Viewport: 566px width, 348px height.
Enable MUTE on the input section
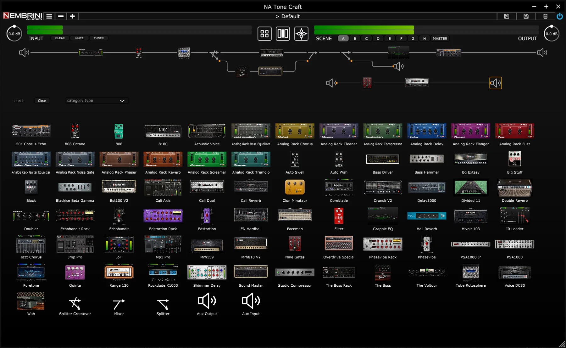79,38
